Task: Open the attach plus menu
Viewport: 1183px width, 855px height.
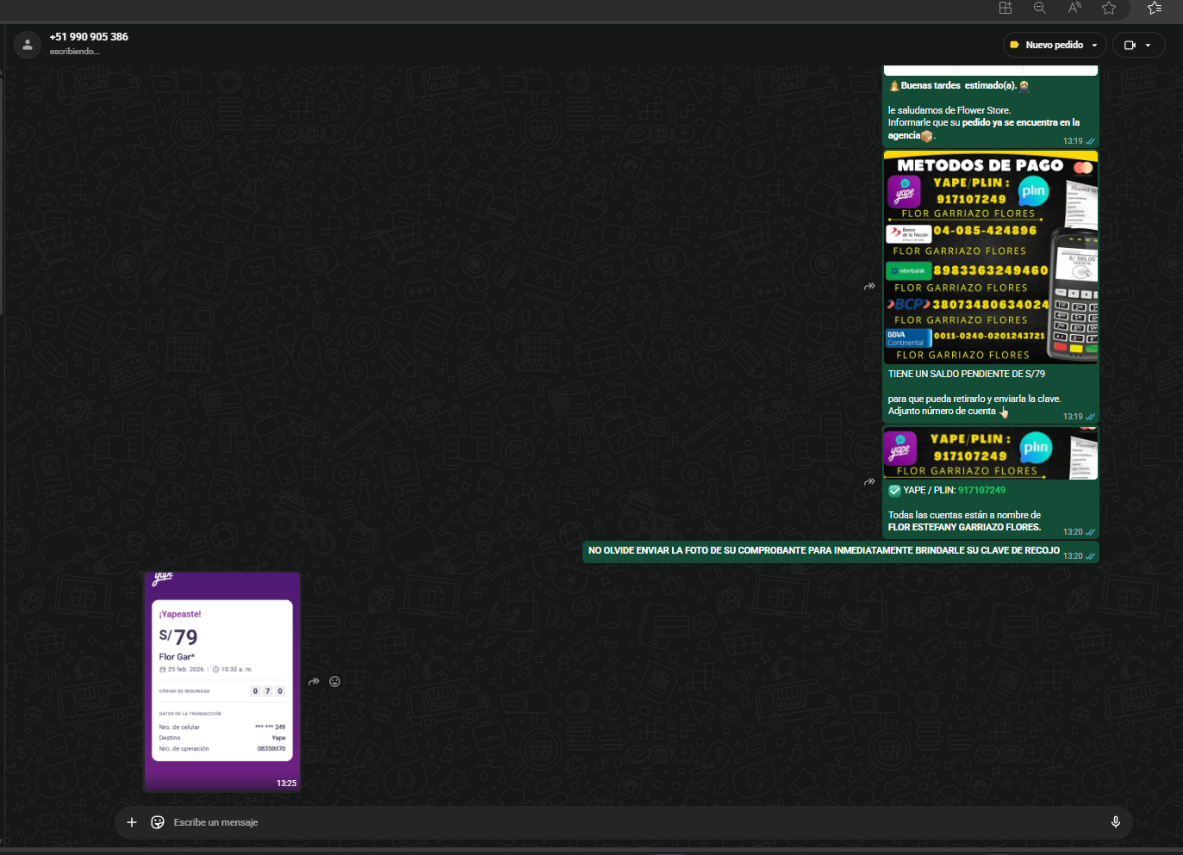Action: 132,822
